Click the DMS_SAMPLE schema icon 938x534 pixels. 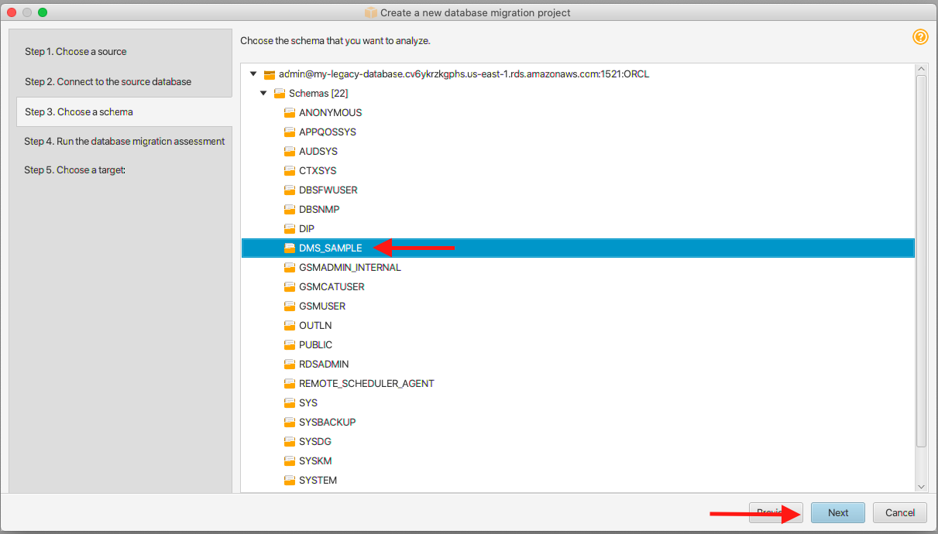click(290, 248)
